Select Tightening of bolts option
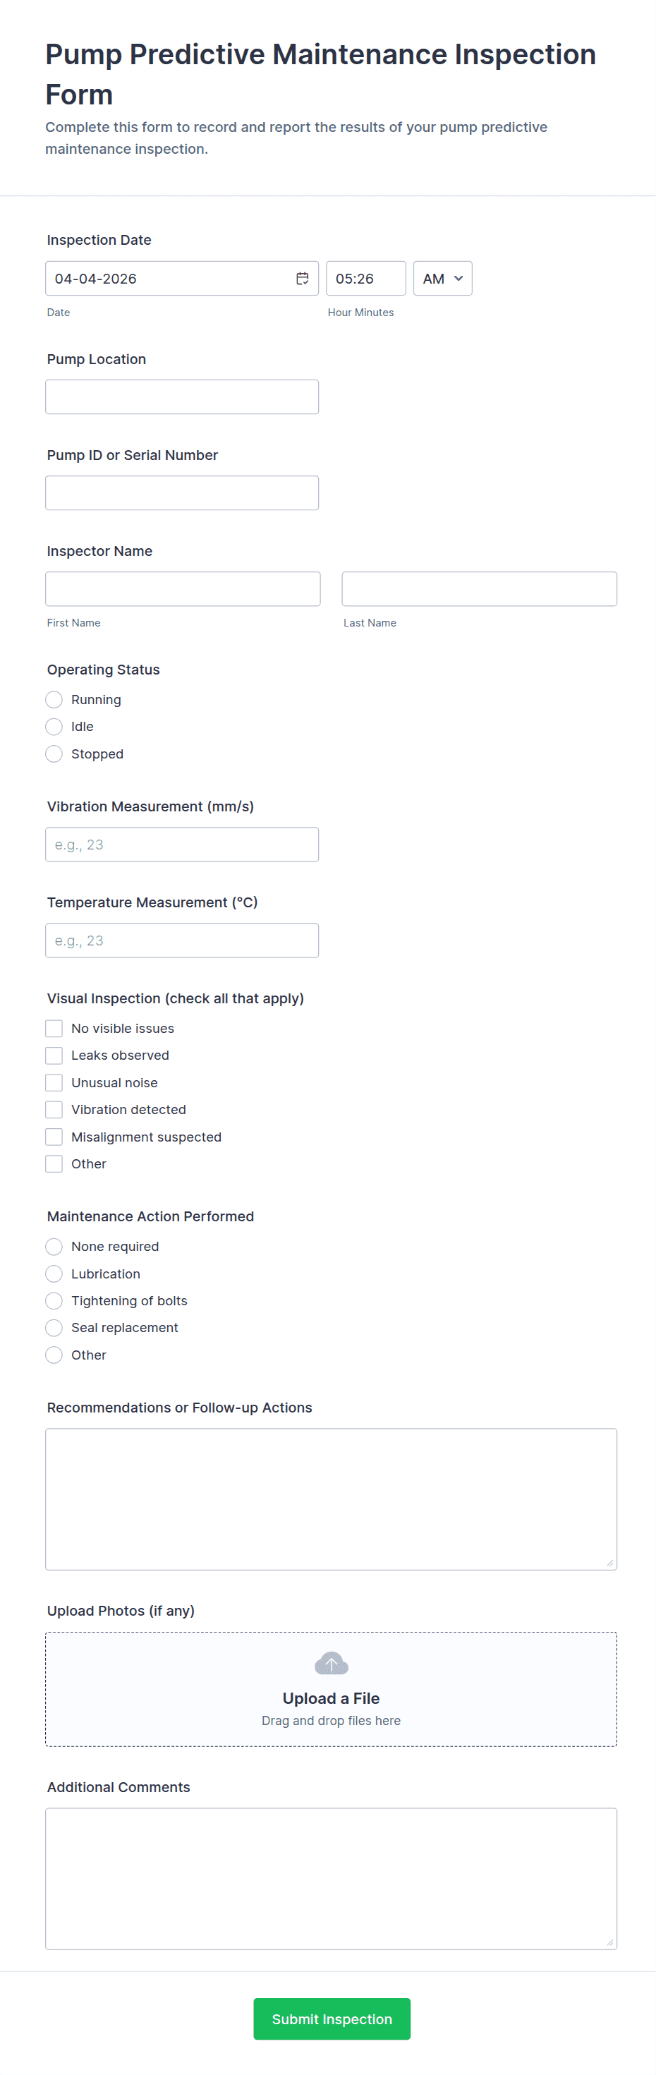 pyautogui.click(x=54, y=1301)
